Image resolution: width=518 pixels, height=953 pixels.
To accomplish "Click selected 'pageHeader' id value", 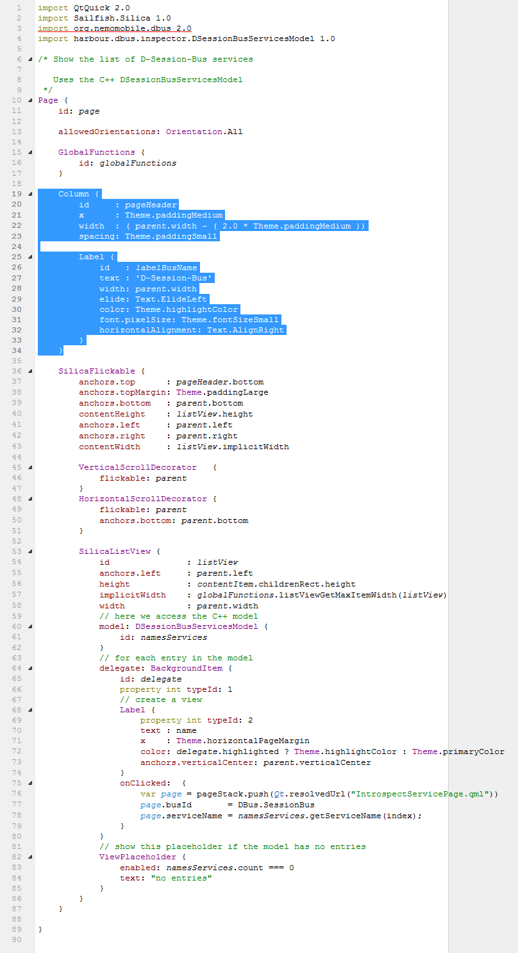I will pos(151,205).
